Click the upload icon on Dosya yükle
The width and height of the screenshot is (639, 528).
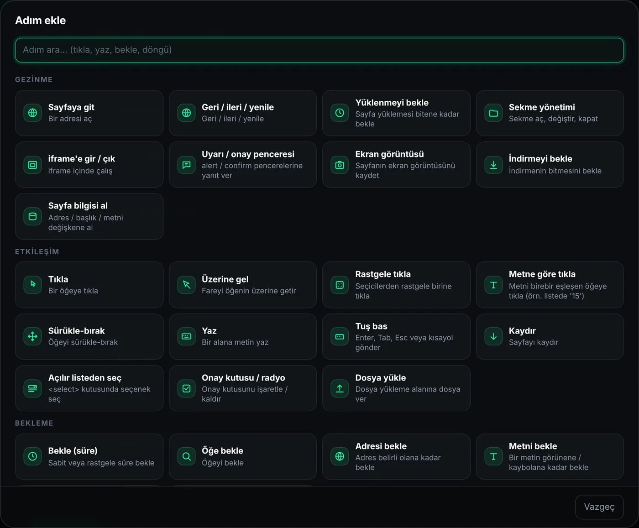340,388
